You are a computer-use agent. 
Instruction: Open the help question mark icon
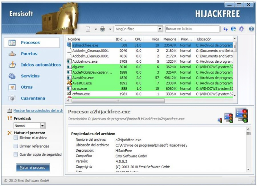click(x=251, y=29)
